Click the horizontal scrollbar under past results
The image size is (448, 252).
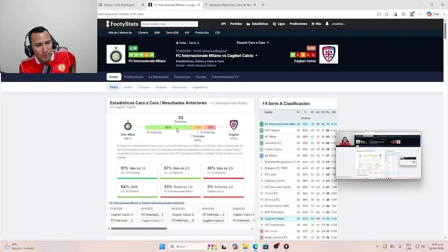coord(139,229)
